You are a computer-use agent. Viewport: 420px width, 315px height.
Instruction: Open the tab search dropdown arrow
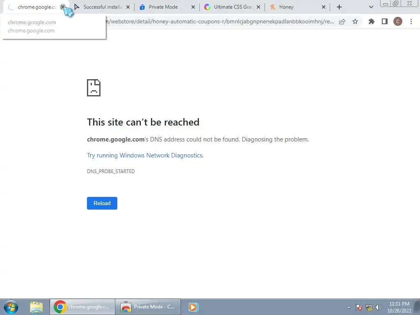(x=371, y=7)
